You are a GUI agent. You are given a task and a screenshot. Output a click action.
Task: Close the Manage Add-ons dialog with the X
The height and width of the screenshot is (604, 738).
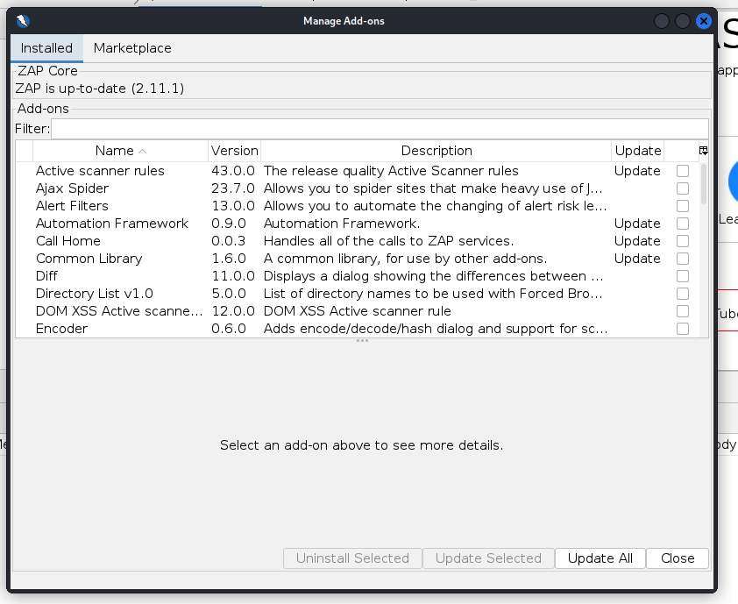pos(703,21)
